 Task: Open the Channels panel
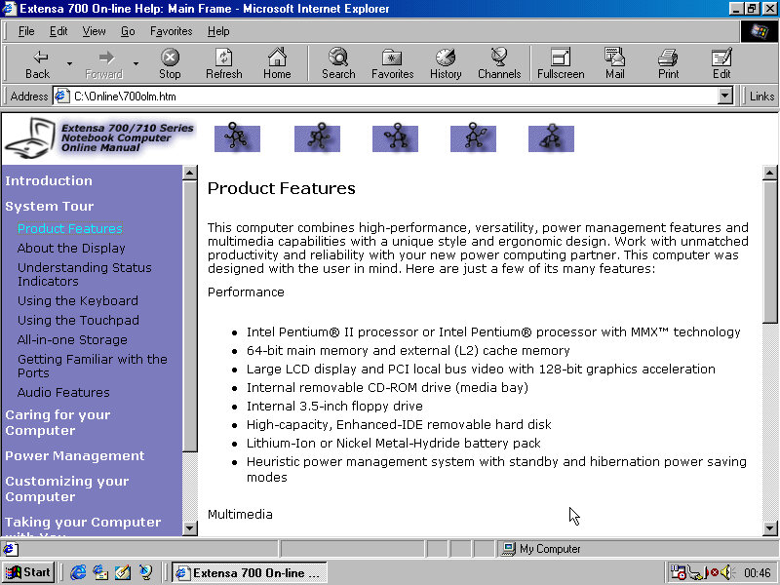pyautogui.click(x=499, y=63)
